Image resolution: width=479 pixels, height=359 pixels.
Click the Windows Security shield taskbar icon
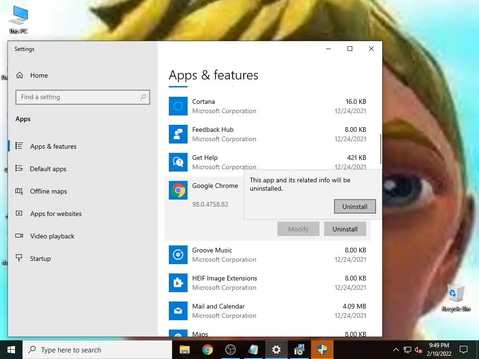pyautogui.click(x=322, y=350)
